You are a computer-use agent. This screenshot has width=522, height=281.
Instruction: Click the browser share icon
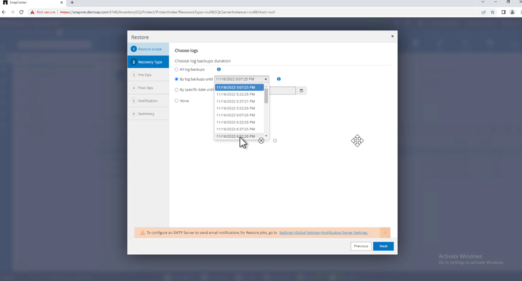point(483,12)
